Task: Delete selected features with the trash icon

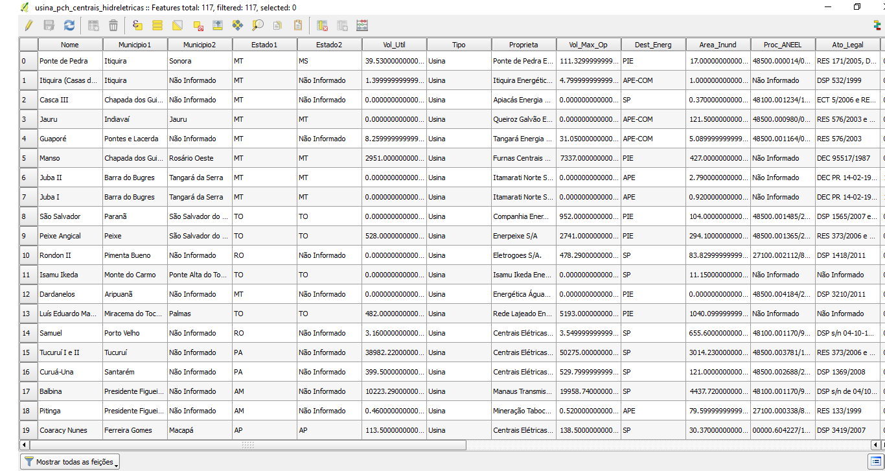Action: (113, 25)
